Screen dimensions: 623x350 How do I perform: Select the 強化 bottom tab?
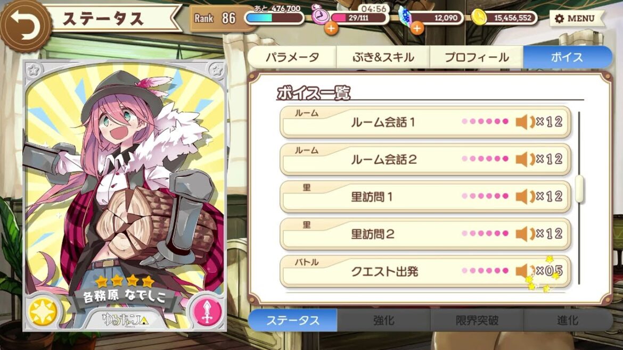pos(383,320)
